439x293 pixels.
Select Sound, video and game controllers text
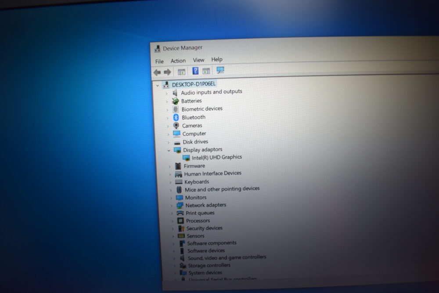pyautogui.click(x=227, y=257)
